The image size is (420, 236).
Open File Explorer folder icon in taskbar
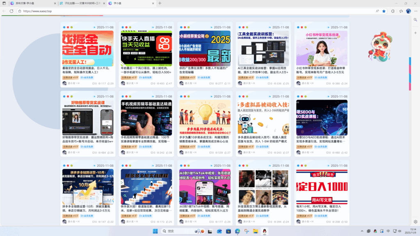255,231
